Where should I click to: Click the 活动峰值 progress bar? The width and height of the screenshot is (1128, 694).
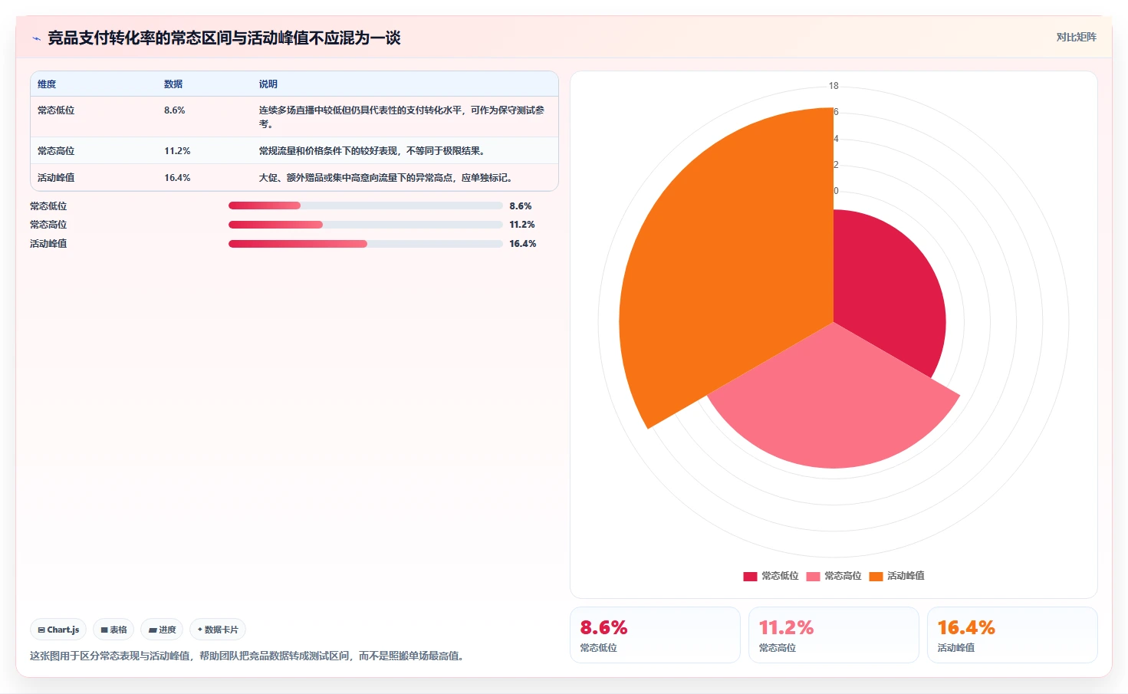(365, 244)
